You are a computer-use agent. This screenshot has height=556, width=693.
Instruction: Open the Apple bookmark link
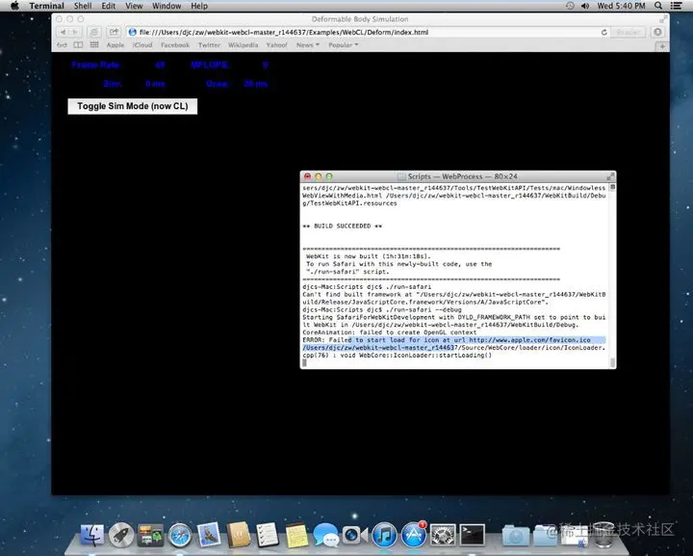[115, 45]
